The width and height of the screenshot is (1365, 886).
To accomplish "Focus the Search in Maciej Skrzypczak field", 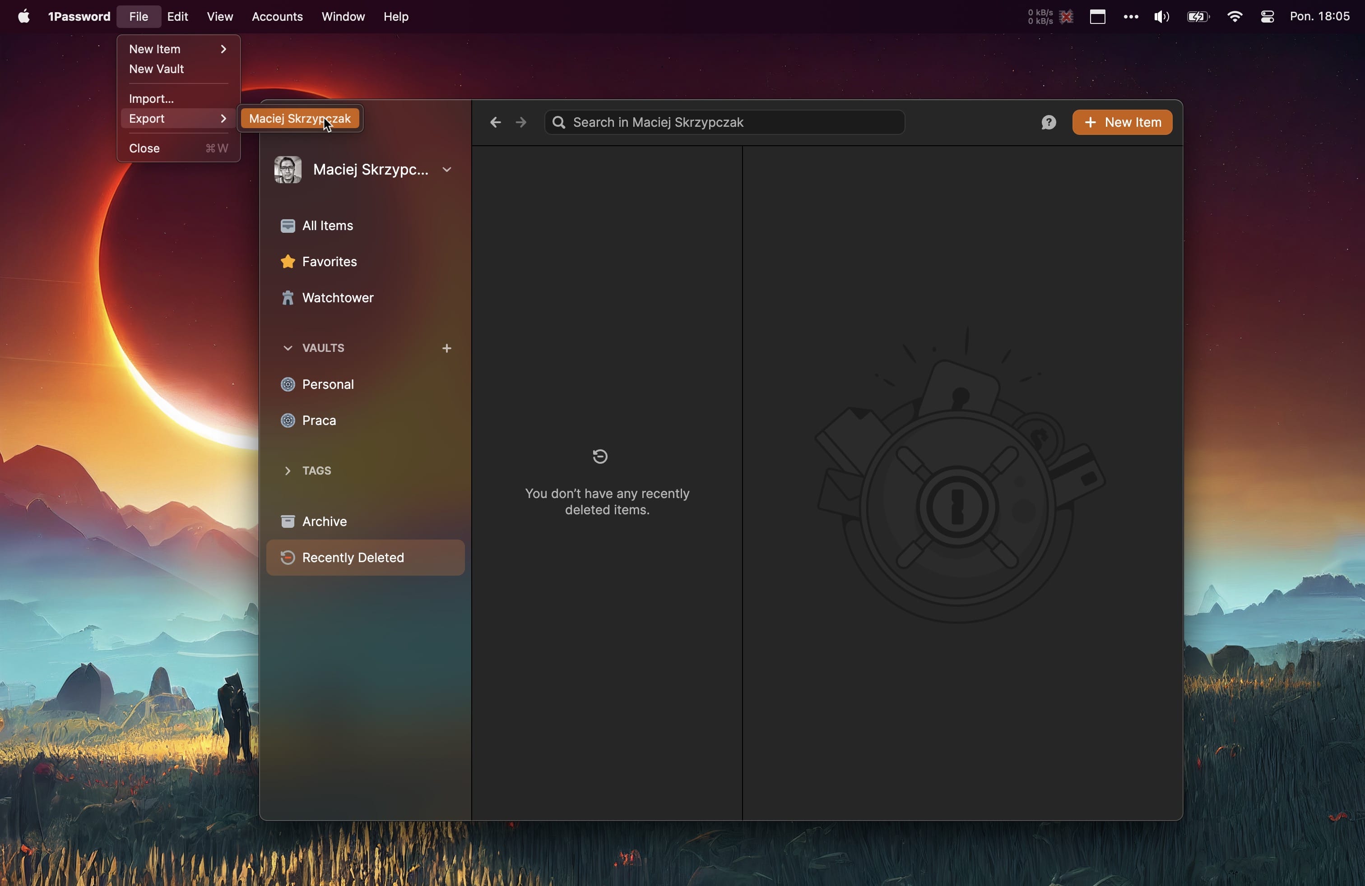I will (725, 123).
